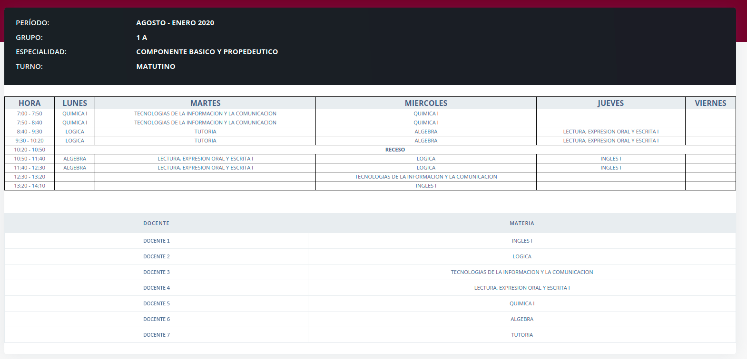Click COMPONENTE BASICO Y PROPEDEUTICO specialty text
This screenshot has width=747, height=359.
(207, 52)
